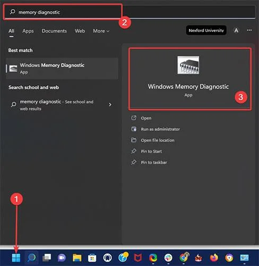Launch the Teams Chat taskbar icon
The image size is (259, 266).
point(62,257)
